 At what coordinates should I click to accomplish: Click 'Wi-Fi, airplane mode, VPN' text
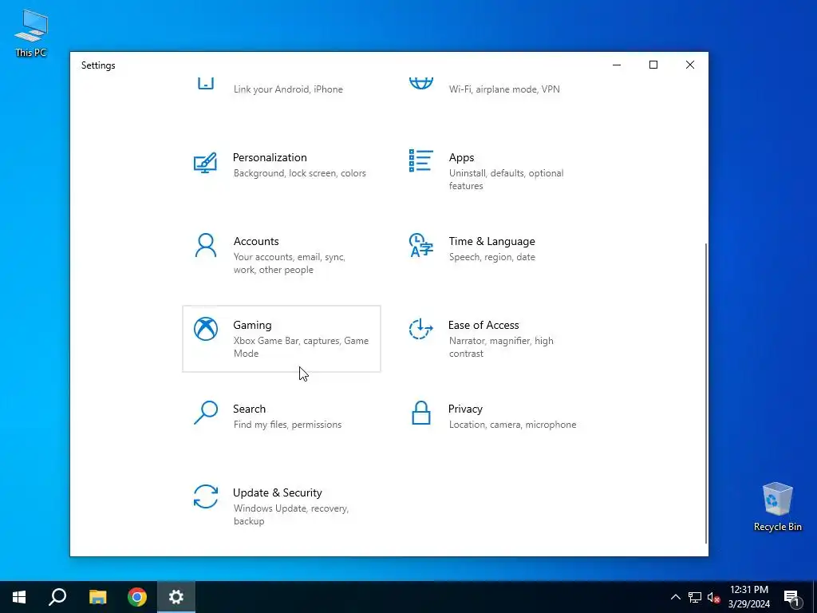[504, 89]
